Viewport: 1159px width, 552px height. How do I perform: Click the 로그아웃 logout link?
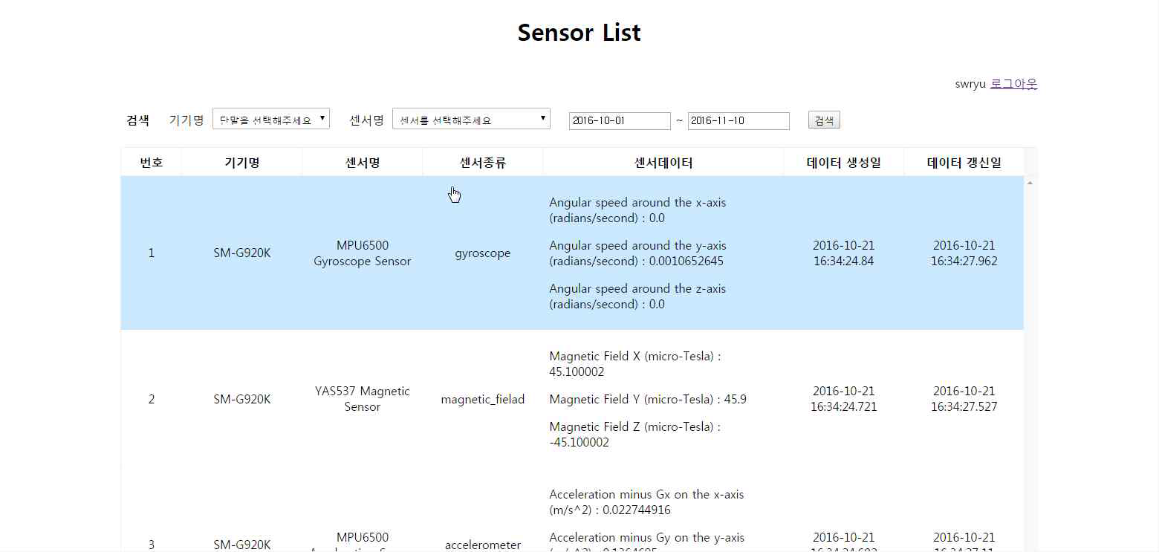tap(1013, 84)
